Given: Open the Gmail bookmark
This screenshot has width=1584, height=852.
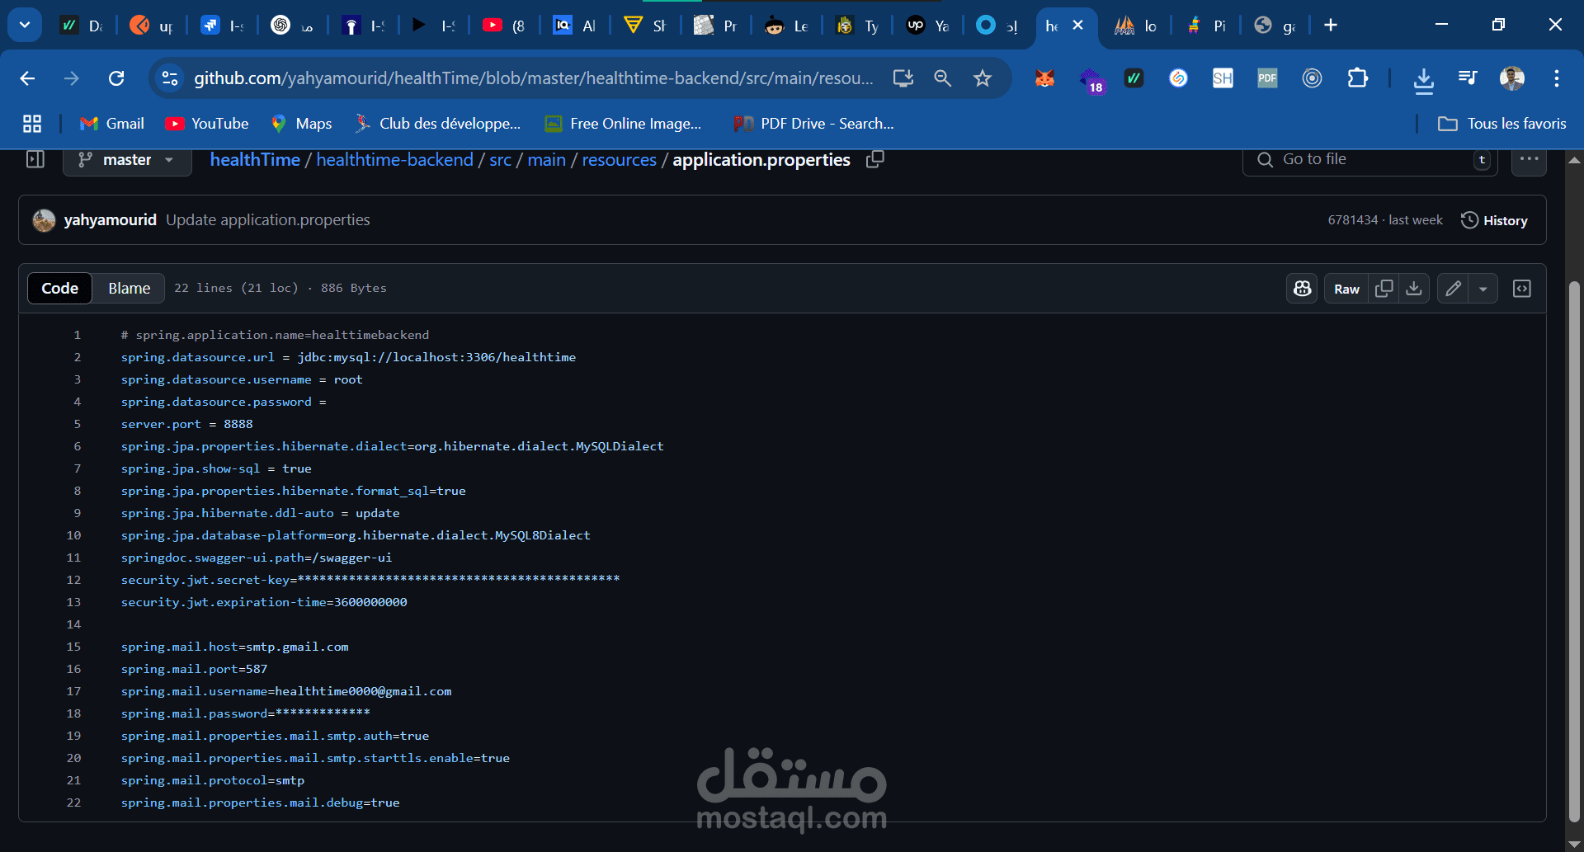Looking at the screenshot, I should coord(112,124).
